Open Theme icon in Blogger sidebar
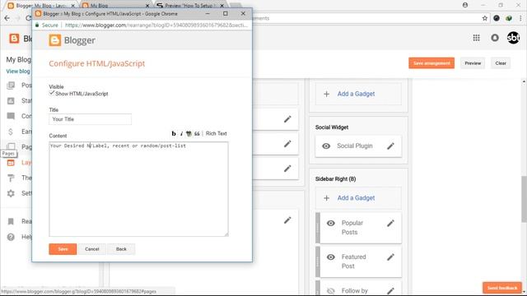 [11, 178]
